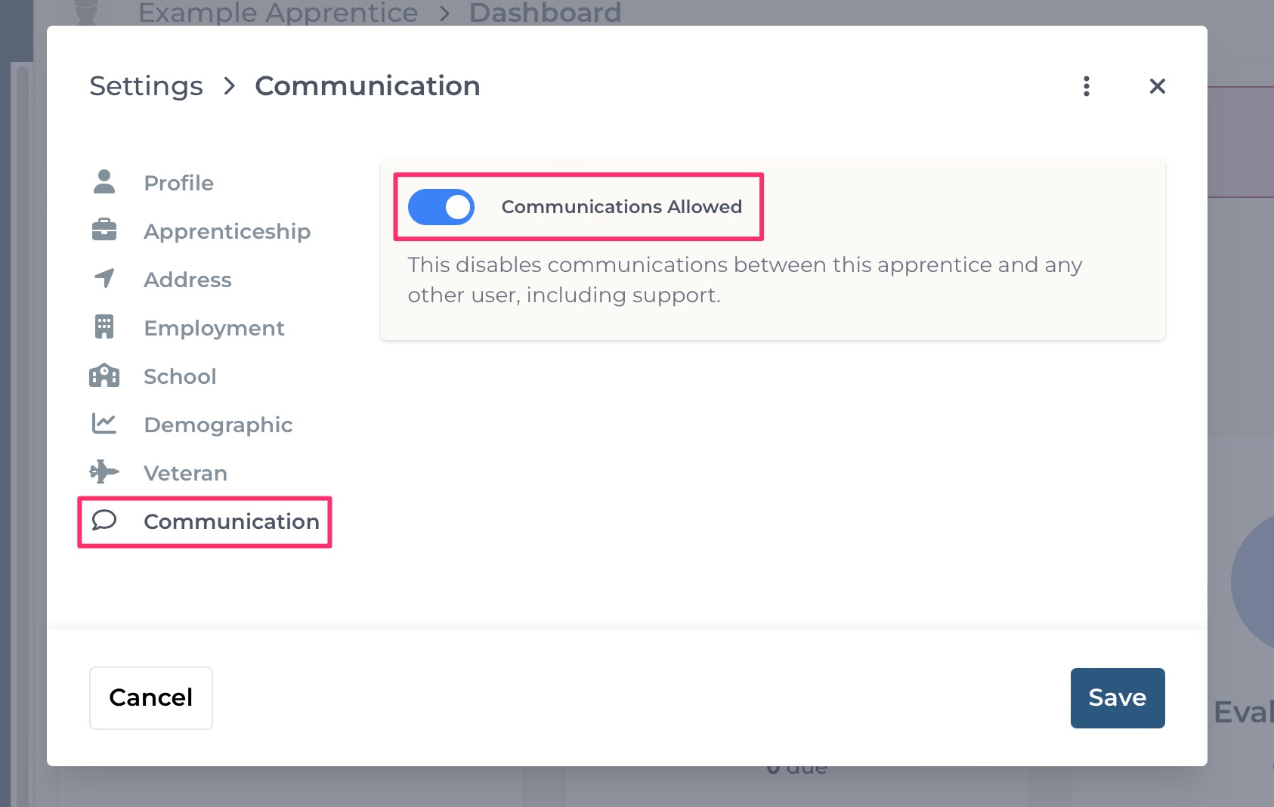Click the breadcrumb chevron after Settings
The image size is (1274, 807).
pos(230,86)
